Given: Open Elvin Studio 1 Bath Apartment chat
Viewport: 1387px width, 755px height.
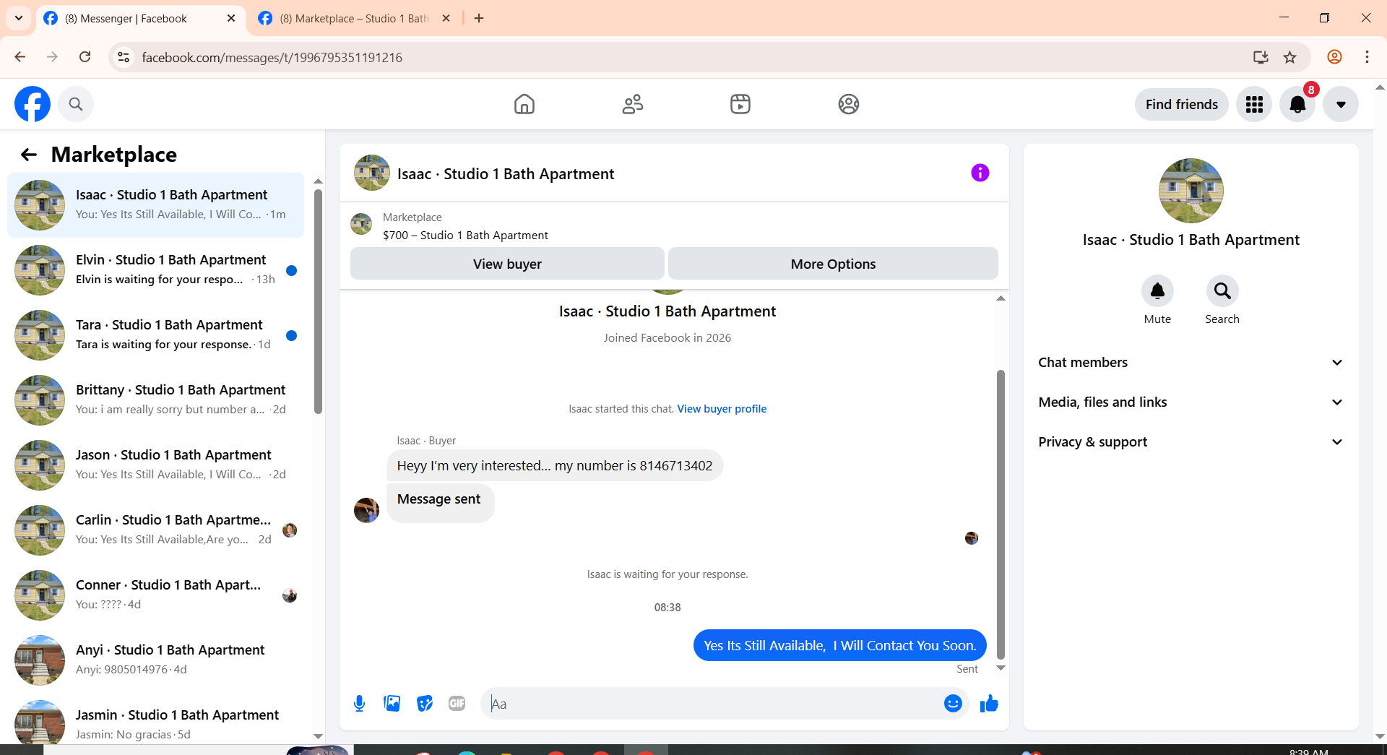Looking at the screenshot, I should click(155, 270).
